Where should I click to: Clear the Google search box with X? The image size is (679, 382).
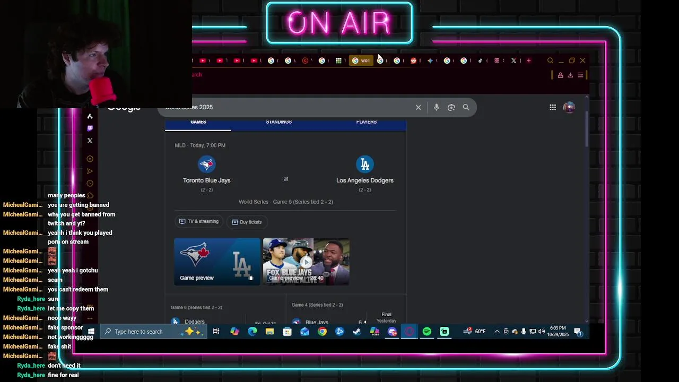pos(418,107)
